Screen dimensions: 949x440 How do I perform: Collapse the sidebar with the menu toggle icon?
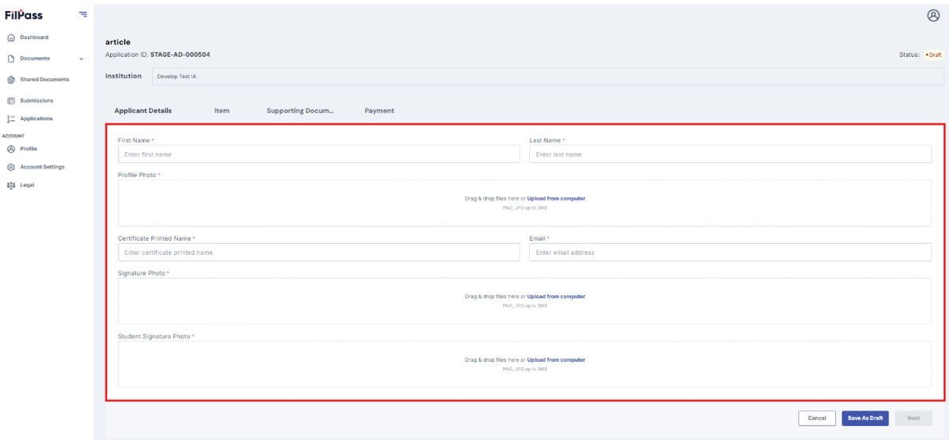click(83, 15)
